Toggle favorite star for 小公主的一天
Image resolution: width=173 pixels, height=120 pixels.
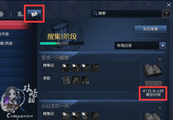[160, 107]
